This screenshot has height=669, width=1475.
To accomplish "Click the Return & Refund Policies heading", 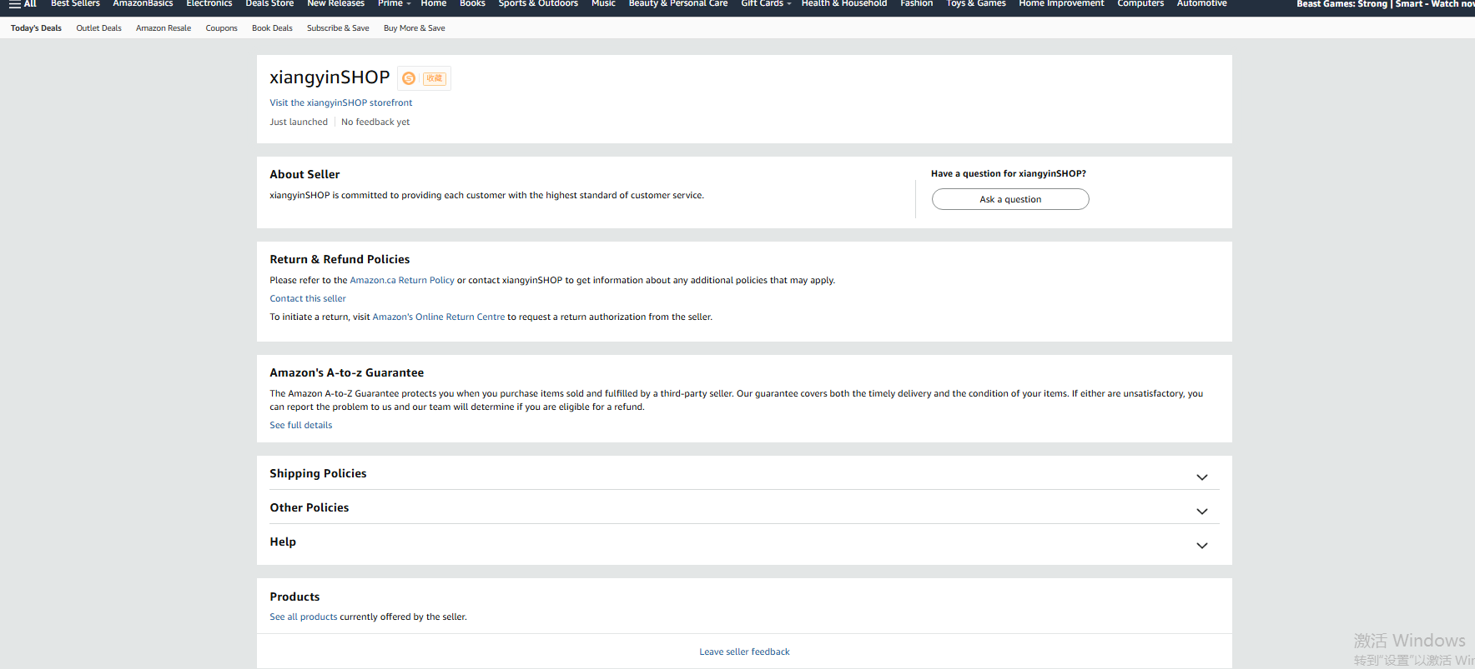I will [x=340, y=259].
